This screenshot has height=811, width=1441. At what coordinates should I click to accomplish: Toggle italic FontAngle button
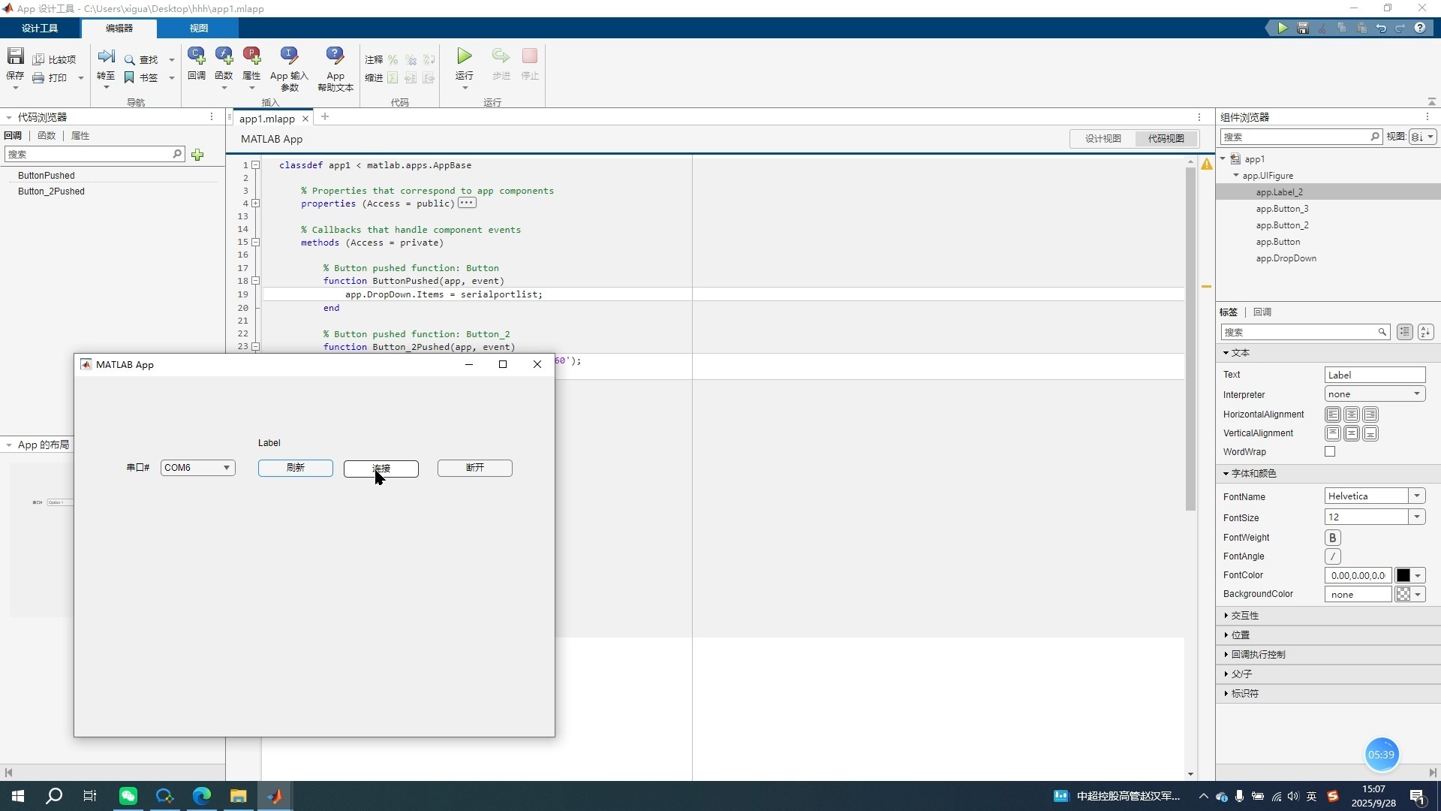(x=1332, y=556)
